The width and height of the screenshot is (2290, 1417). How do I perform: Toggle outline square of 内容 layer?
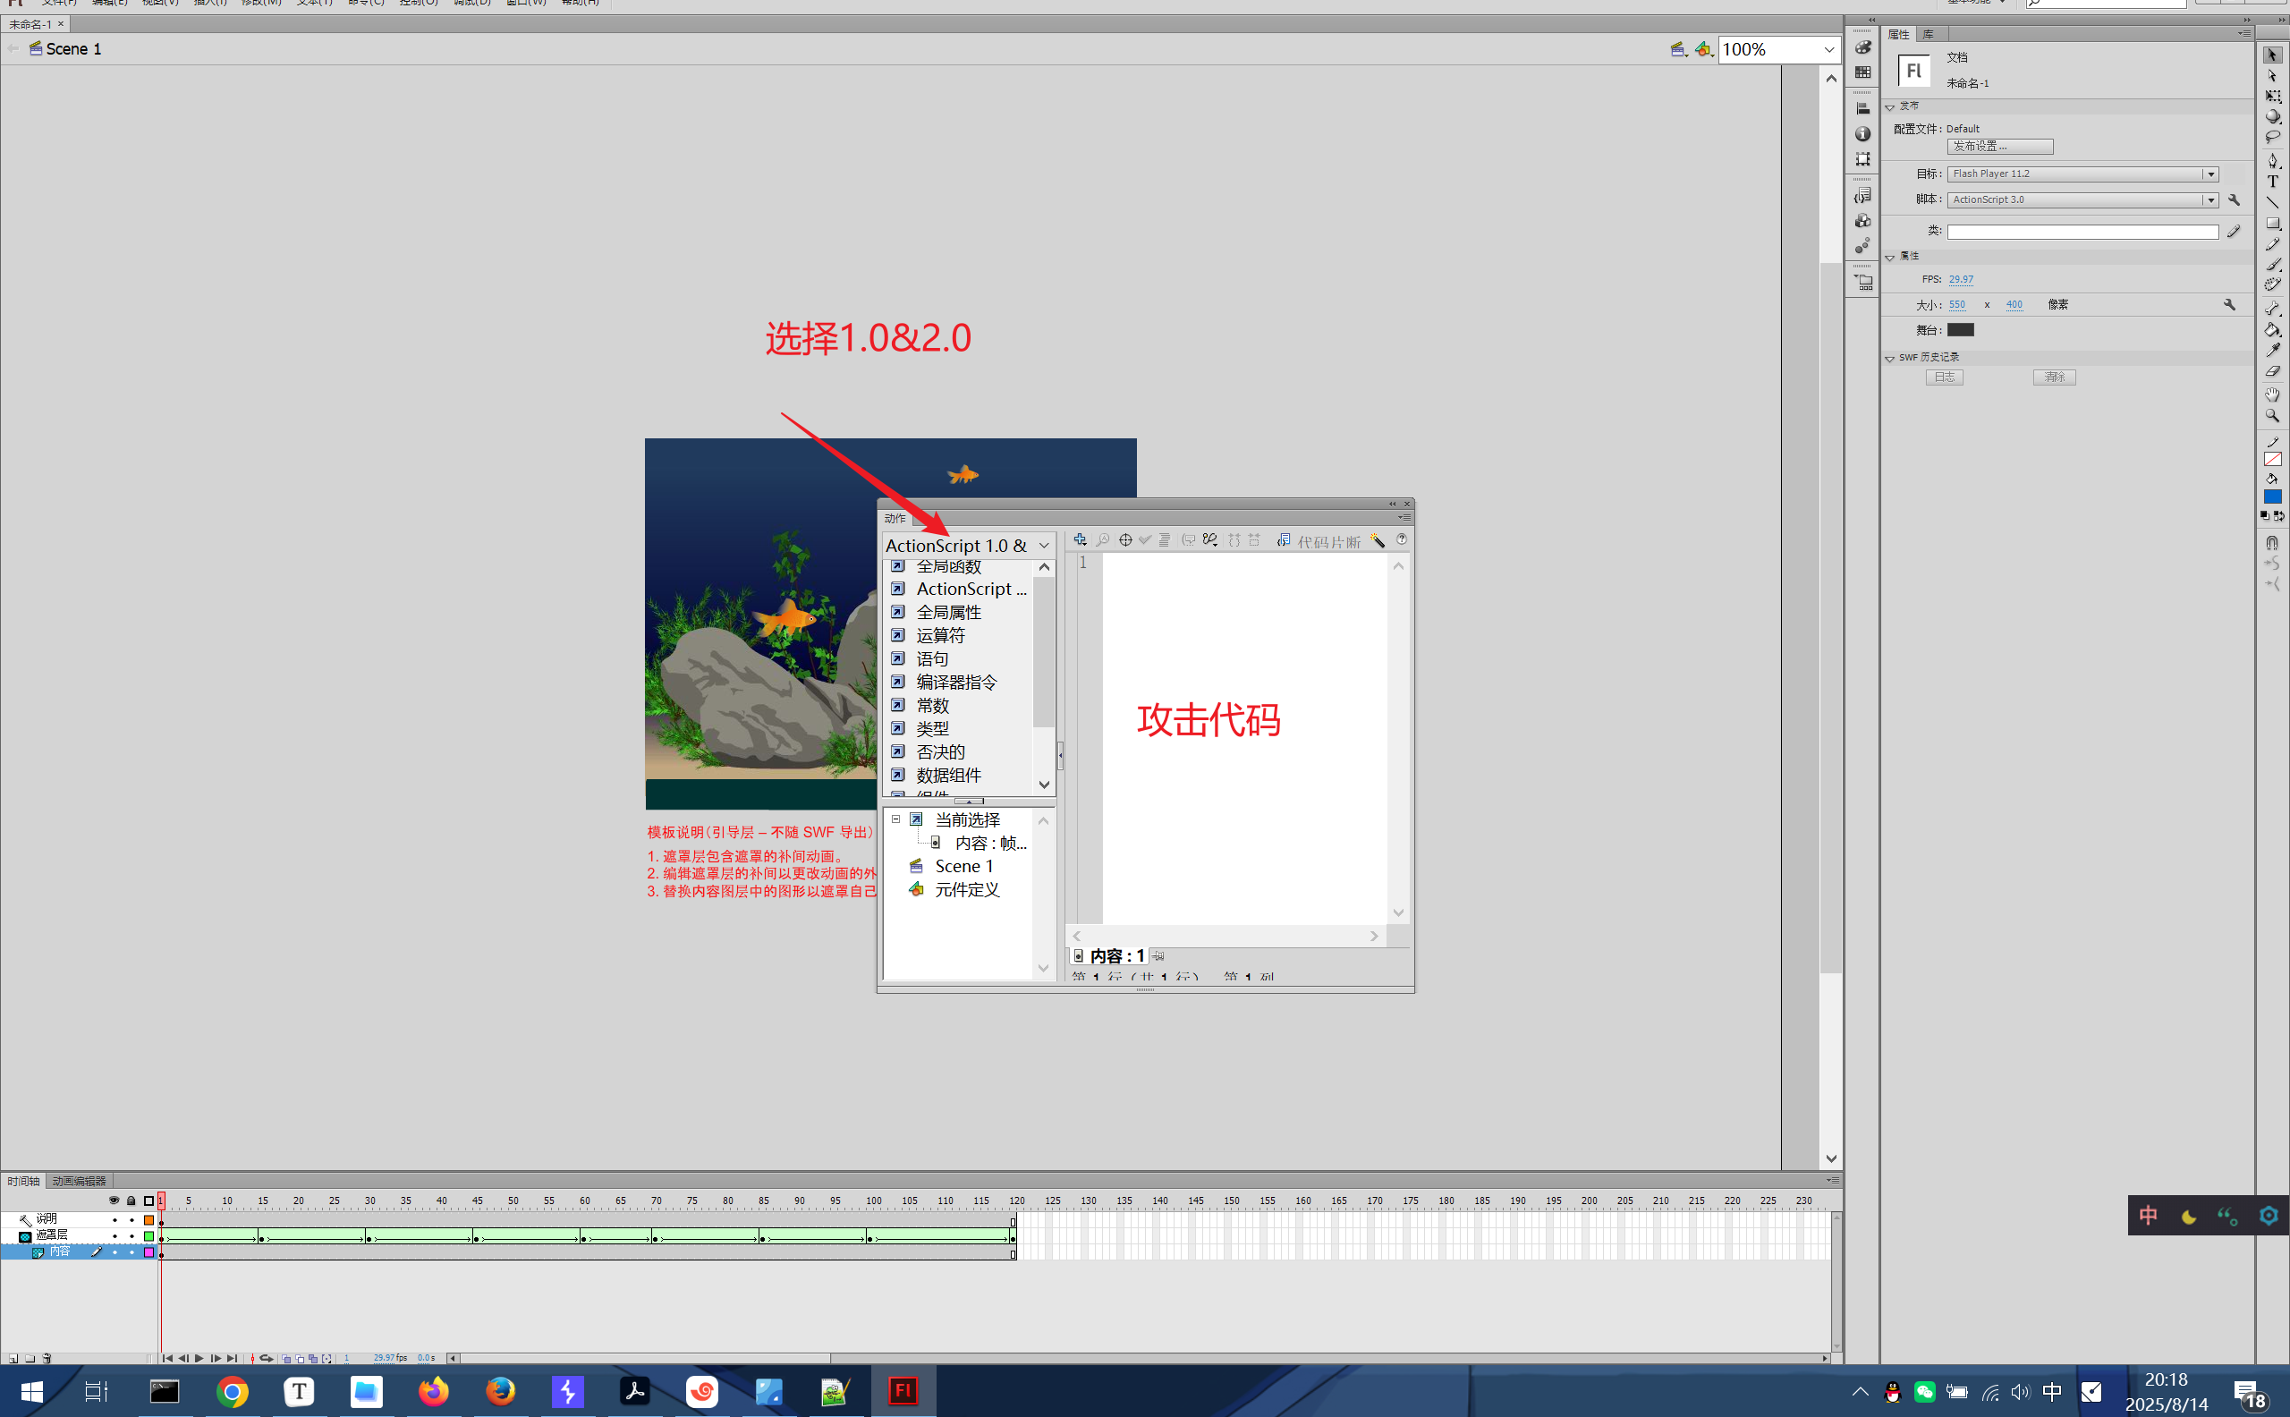pos(148,1252)
